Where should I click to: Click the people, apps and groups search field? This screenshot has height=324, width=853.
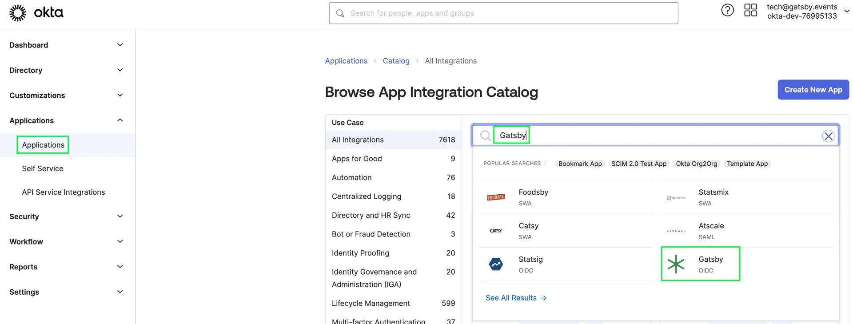click(x=503, y=13)
